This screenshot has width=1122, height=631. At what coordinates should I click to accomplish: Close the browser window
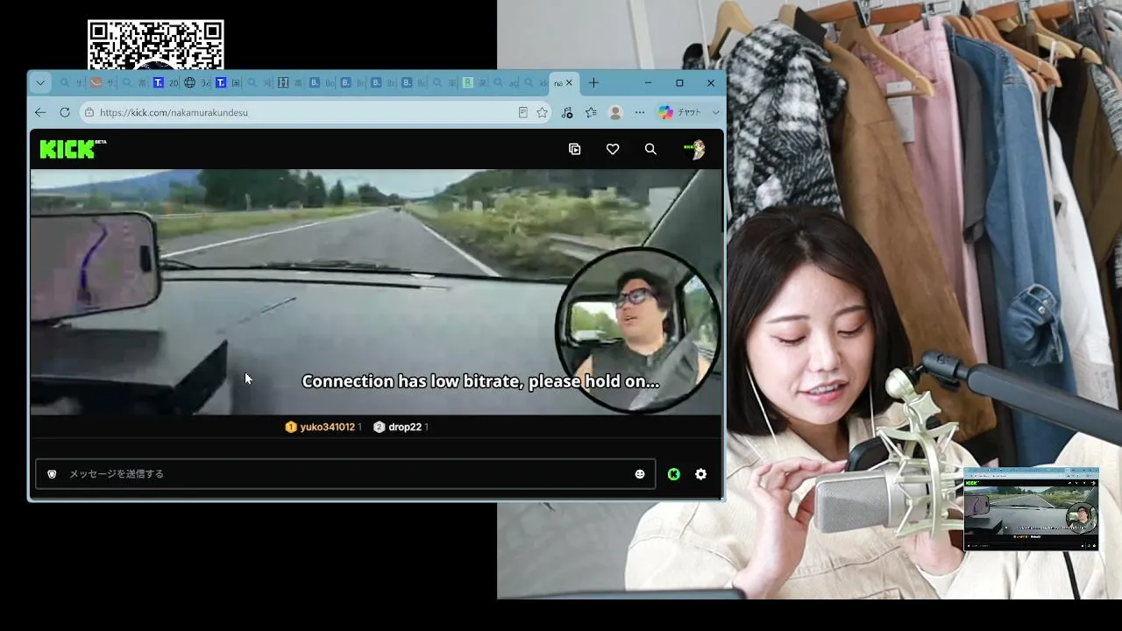coord(711,83)
